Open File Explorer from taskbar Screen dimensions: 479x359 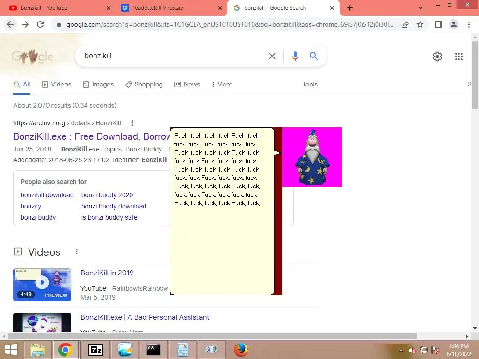(37, 350)
